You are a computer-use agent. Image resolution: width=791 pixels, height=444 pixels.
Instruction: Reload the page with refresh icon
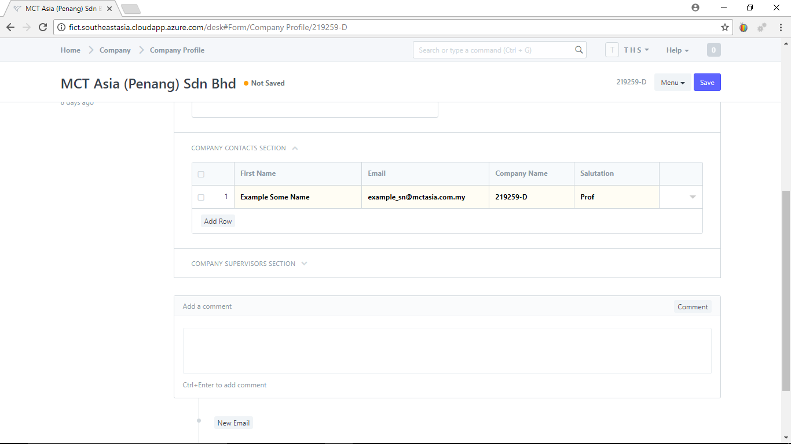(43, 27)
